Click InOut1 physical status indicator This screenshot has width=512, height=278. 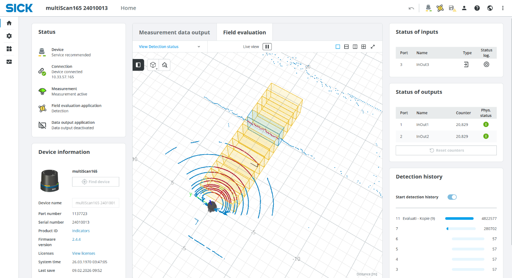486,125
